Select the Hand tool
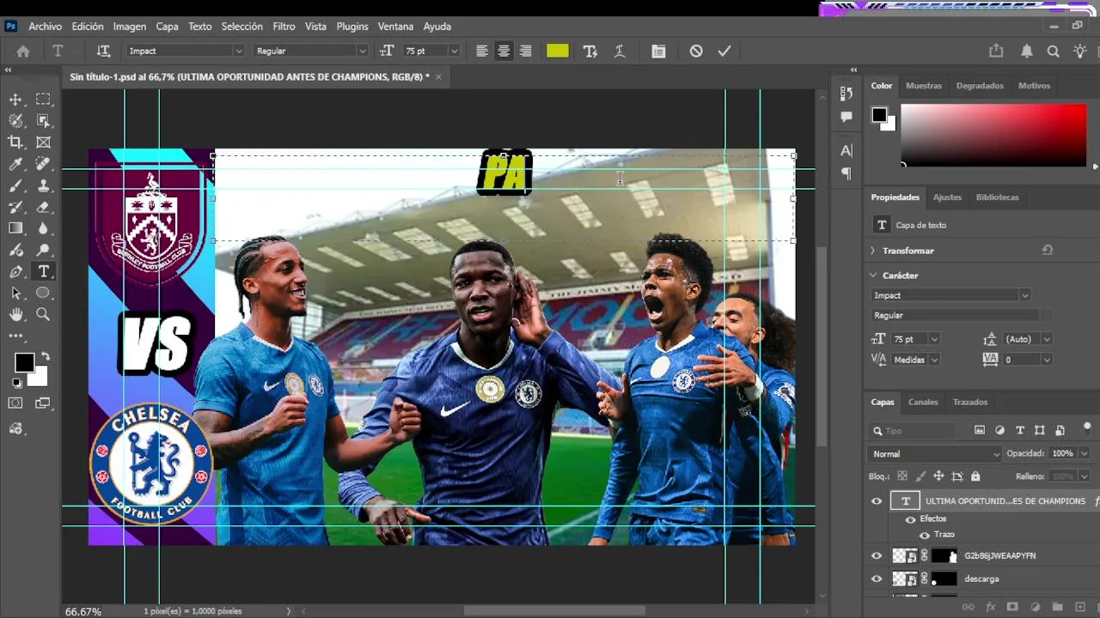 pos(15,314)
